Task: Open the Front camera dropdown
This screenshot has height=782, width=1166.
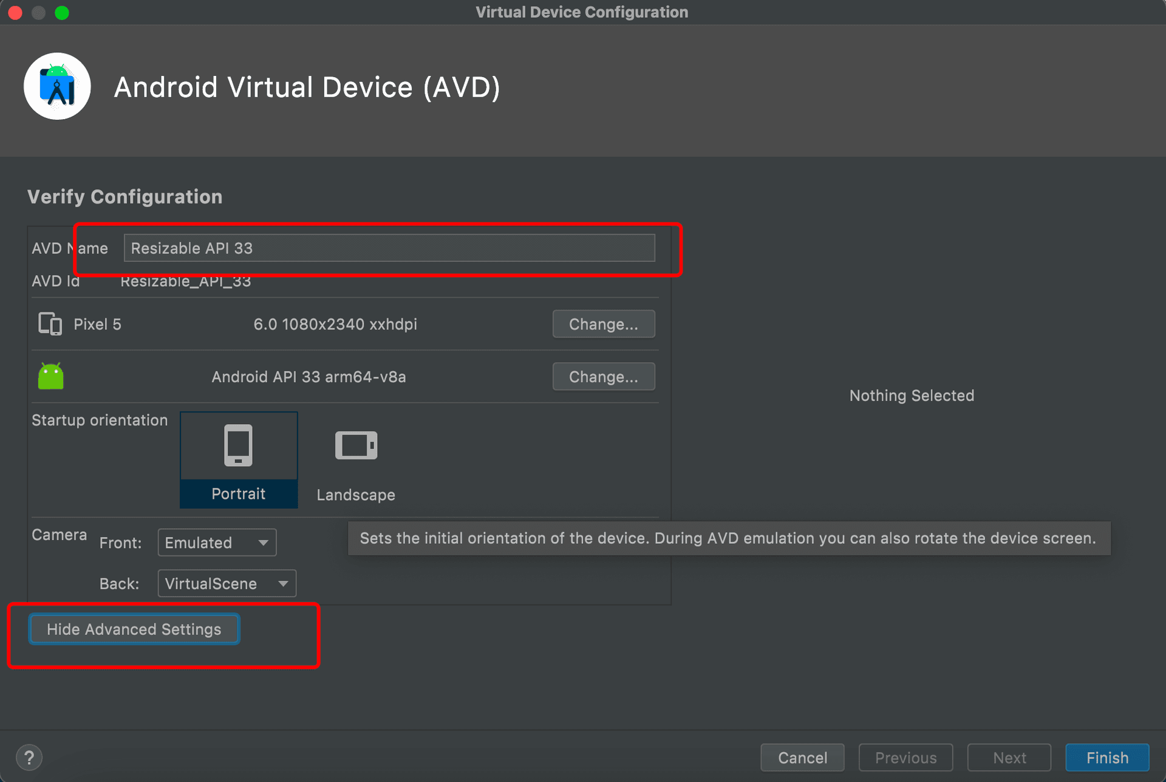Action: 217,543
